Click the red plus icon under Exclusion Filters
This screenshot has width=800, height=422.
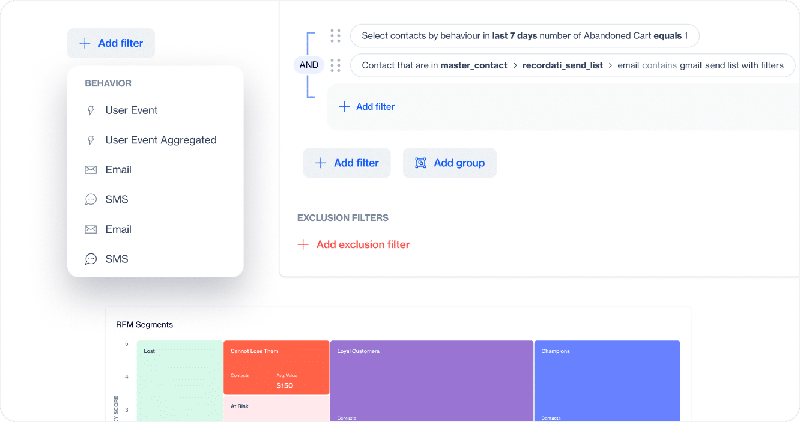coord(303,244)
